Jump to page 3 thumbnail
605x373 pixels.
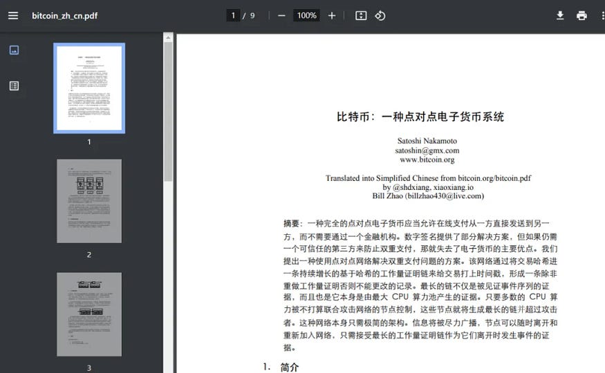(x=89, y=314)
